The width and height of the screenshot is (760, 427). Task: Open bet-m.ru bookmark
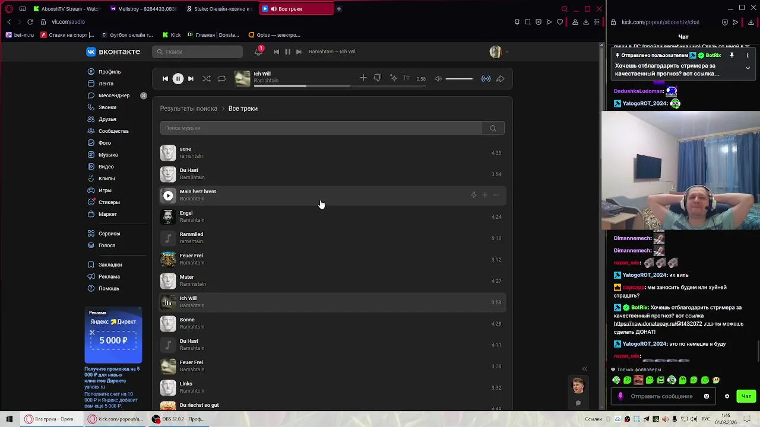coord(20,35)
